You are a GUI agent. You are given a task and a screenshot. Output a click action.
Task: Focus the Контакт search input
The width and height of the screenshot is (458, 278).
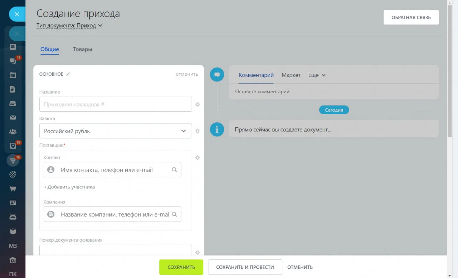[x=112, y=170]
